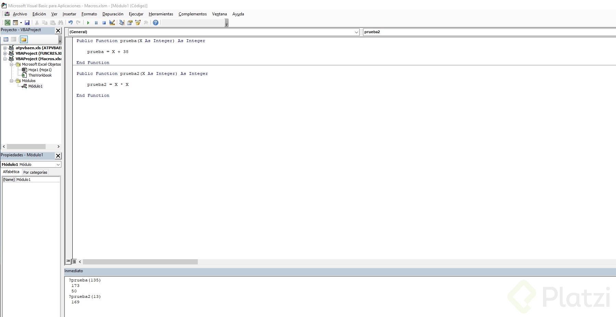
Task: Open the Módulo1 Módulo properties dropdown
Action: coord(58,164)
